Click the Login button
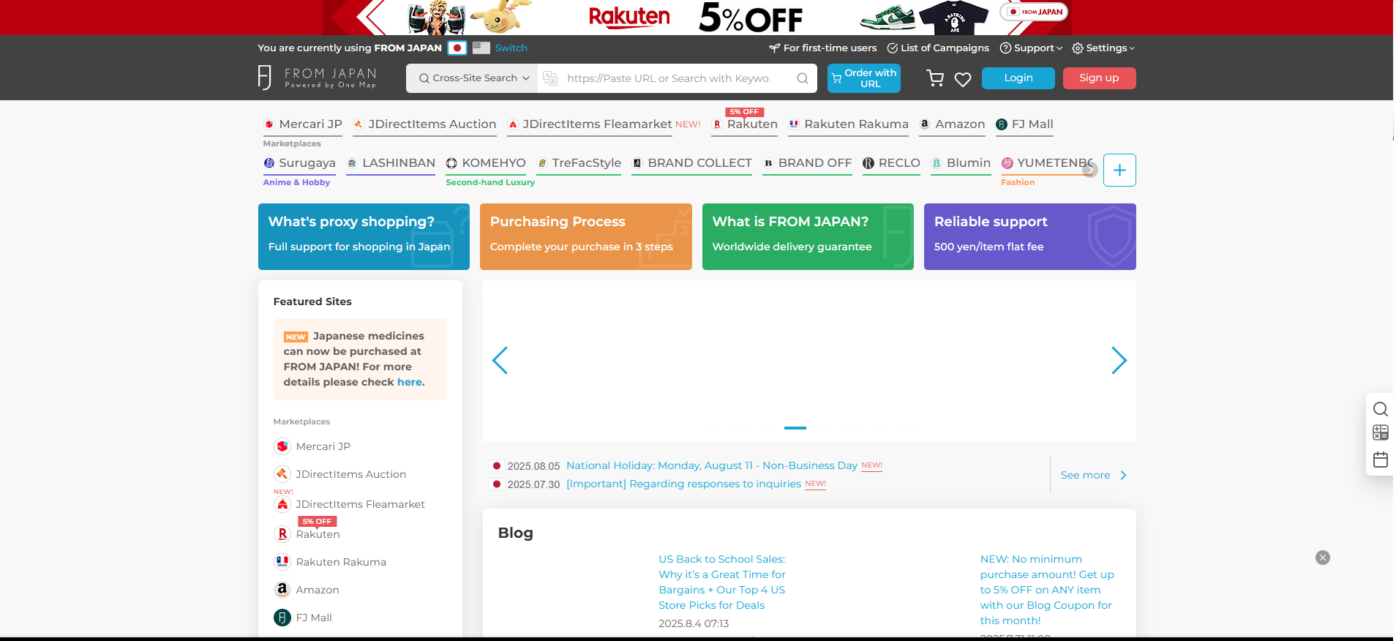 1018,78
